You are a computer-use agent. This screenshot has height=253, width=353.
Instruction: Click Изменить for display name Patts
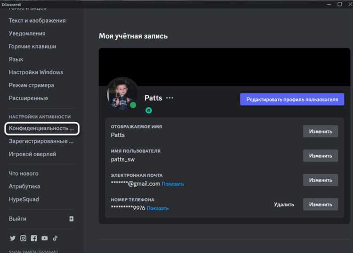tap(321, 131)
